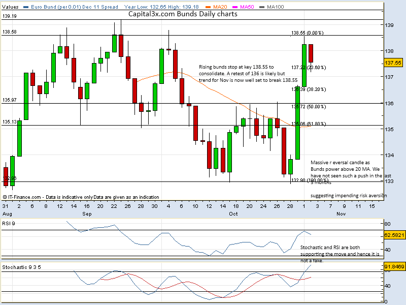406x305 pixels.
Task: Select the Stochastic value tag 91.8469
Action: coord(393,266)
